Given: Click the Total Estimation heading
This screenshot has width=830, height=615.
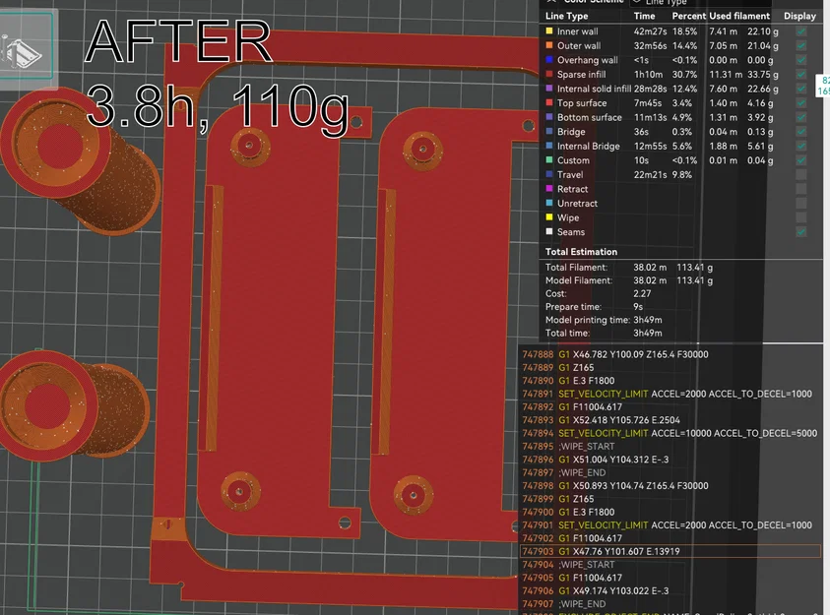Looking at the screenshot, I should 581,252.
